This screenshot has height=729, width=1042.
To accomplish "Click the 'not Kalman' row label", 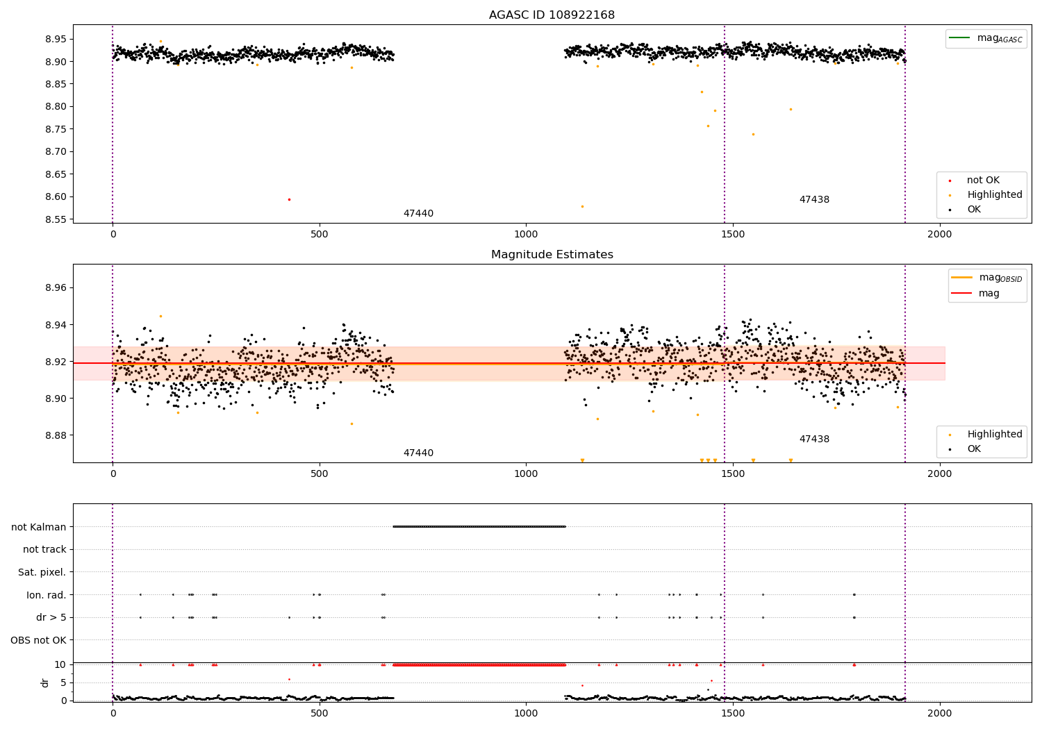I will pos(39,527).
